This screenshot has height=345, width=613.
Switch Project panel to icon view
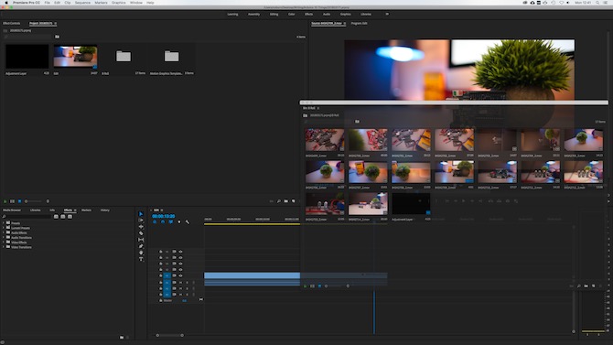tap(19, 201)
